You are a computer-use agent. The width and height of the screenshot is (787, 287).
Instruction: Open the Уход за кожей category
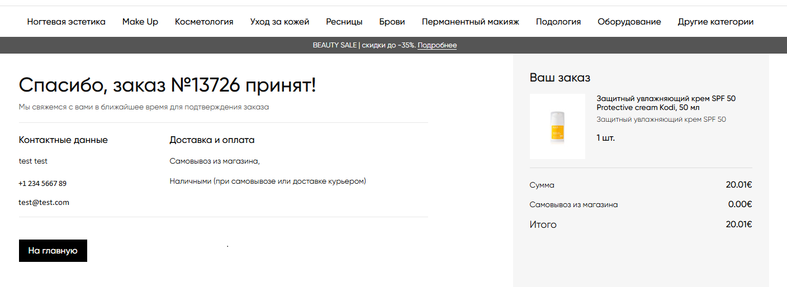pyautogui.click(x=279, y=22)
